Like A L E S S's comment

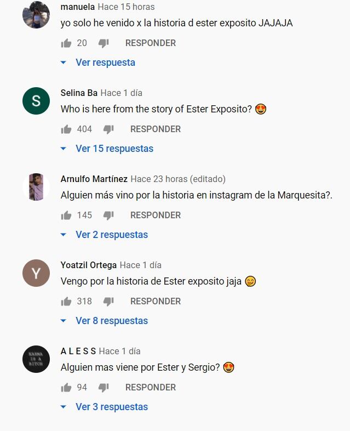[x=66, y=387]
